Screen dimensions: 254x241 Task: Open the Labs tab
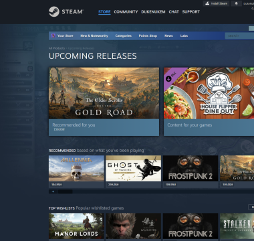point(184,35)
